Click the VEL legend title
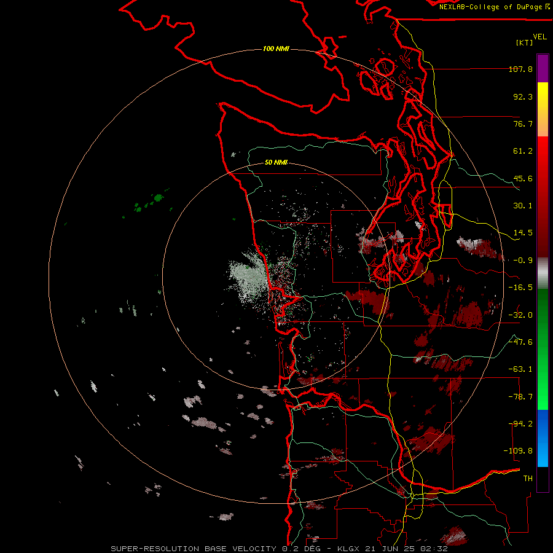Image resolution: width=553 pixels, height=553 pixels. click(539, 37)
